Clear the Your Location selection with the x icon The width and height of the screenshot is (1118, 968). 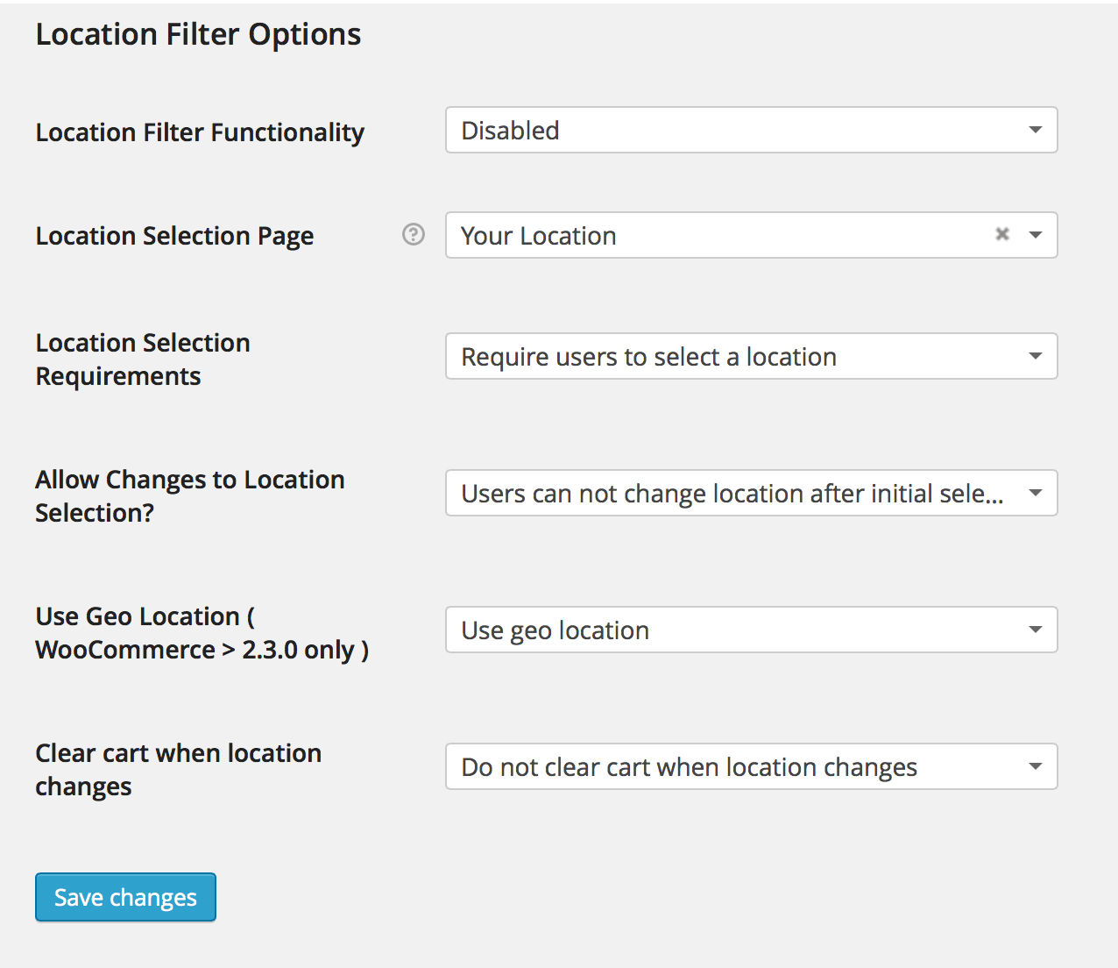tap(1001, 235)
